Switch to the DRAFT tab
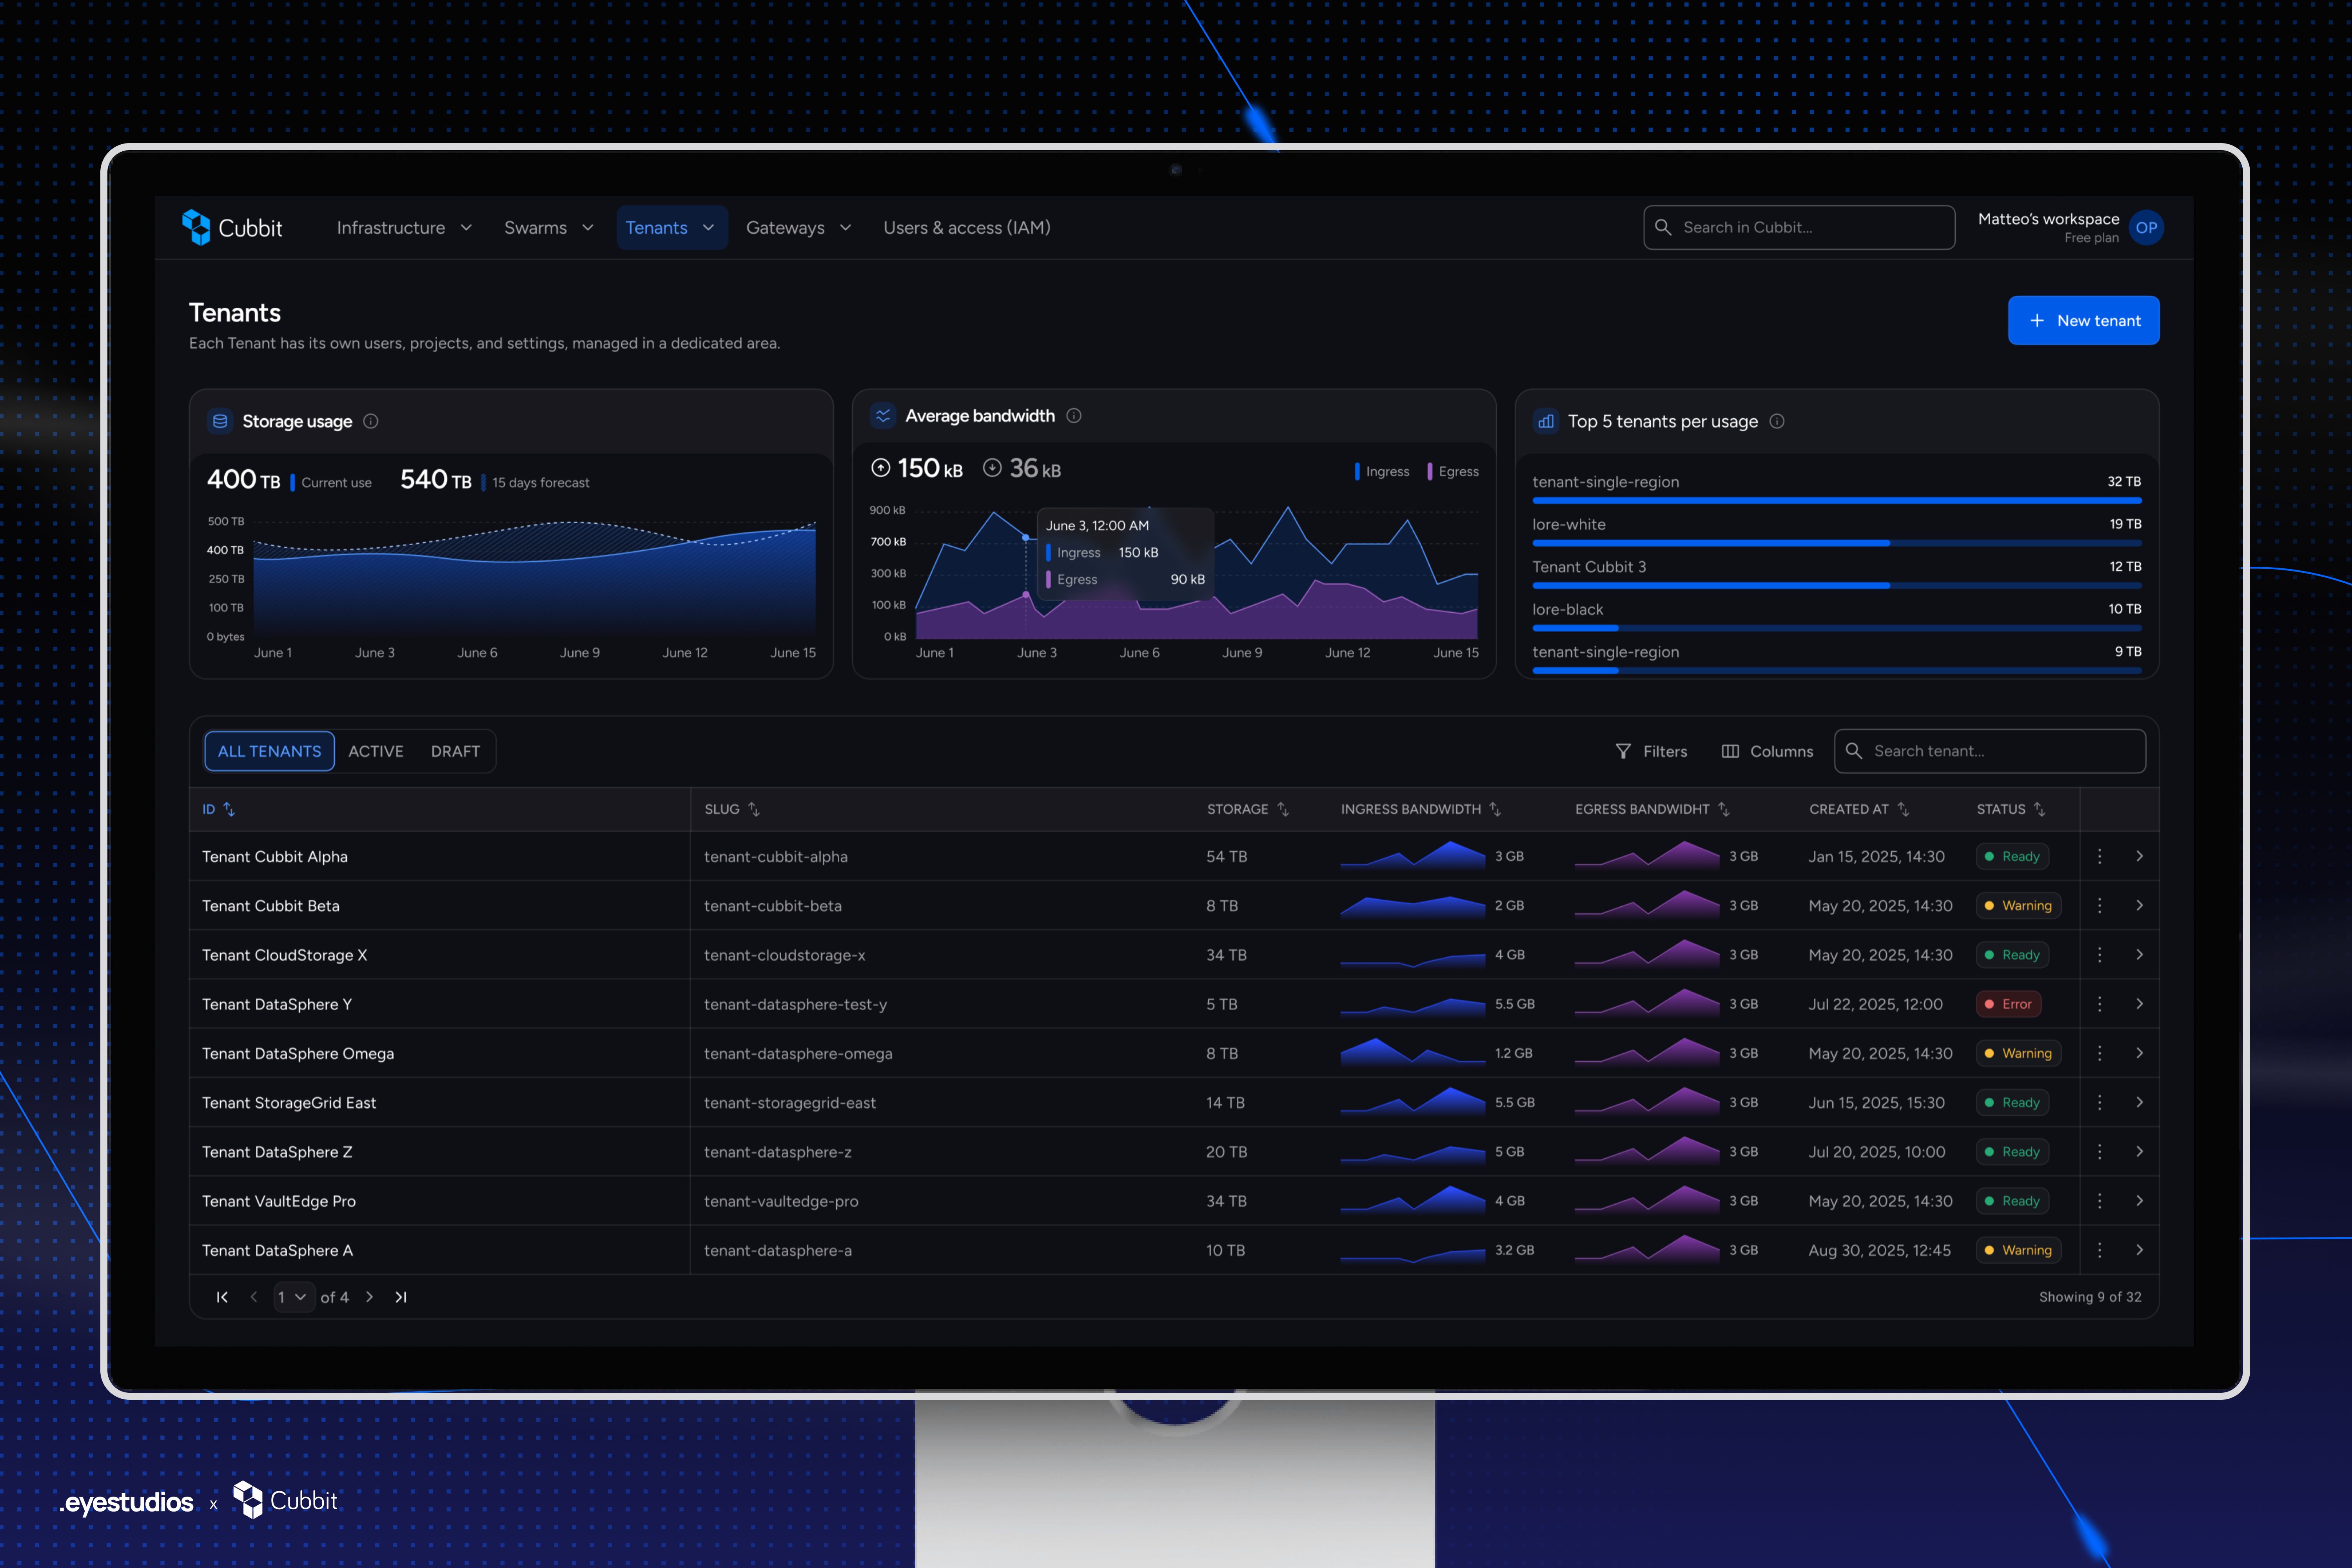This screenshot has width=2352, height=1568. tap(455, 751)
